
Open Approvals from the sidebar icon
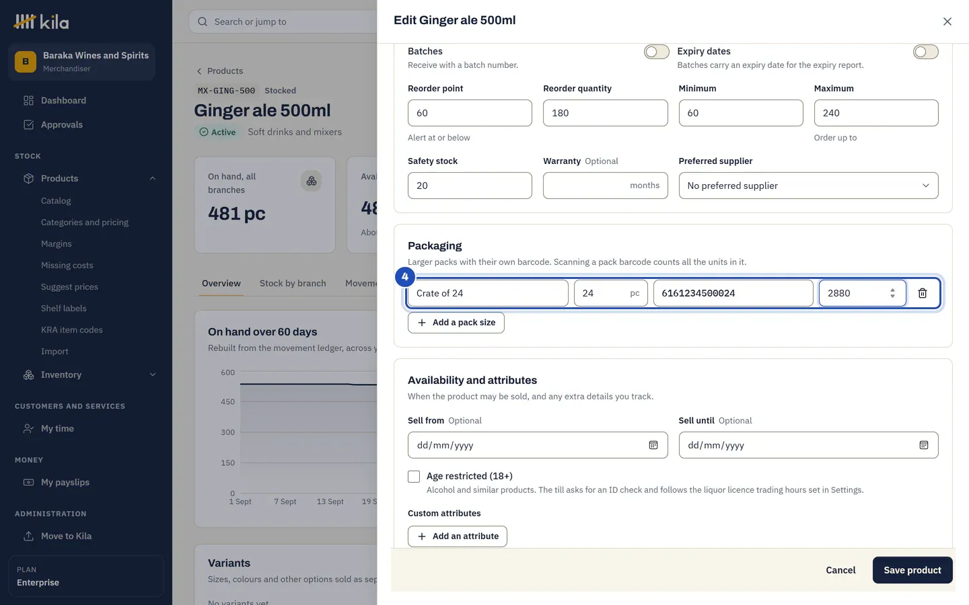(x=28, y=124)
